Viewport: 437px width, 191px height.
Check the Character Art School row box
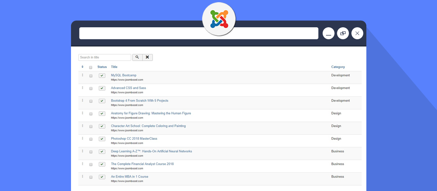pos(91,127)
